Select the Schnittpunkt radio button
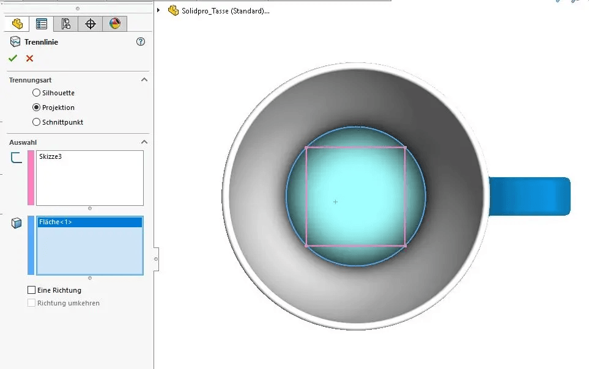This screenshot has height=369, width=589. (36, 122)
